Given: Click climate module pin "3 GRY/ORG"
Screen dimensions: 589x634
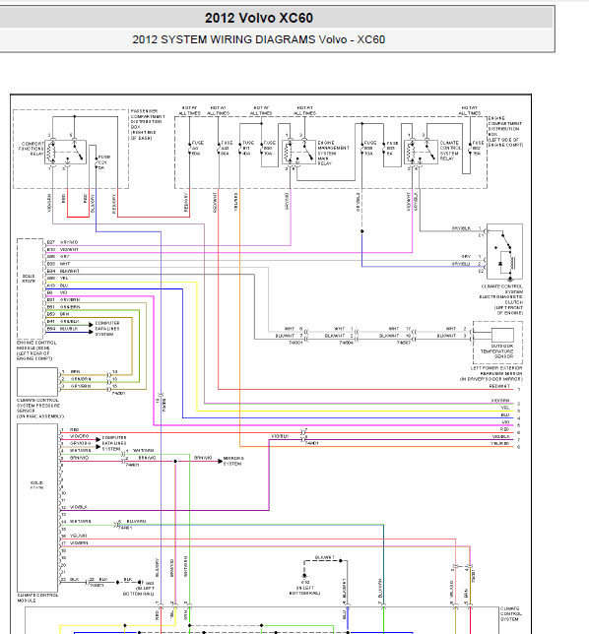Looking at the screenshot, I should pos(76,443).
